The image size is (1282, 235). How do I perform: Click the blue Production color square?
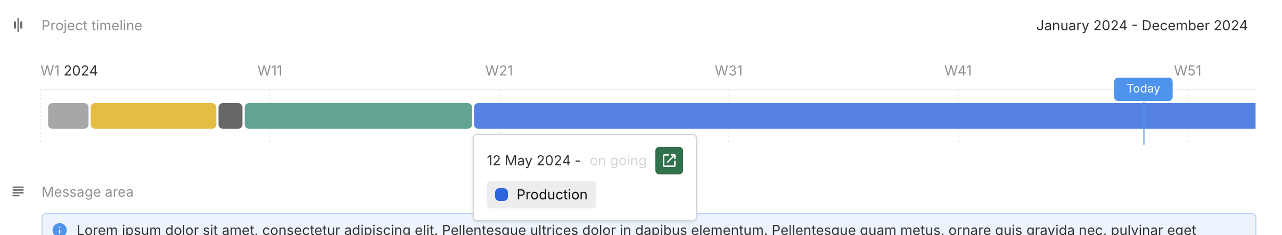click(x=502, y=195)
